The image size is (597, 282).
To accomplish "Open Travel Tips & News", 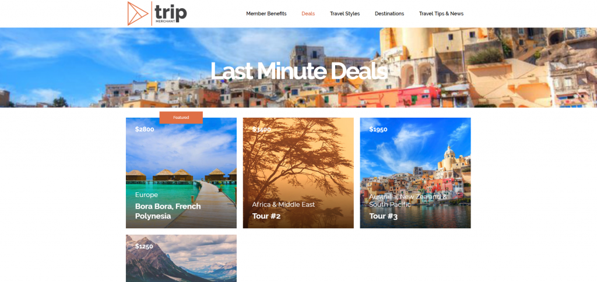I will click(x=441, y=14).
